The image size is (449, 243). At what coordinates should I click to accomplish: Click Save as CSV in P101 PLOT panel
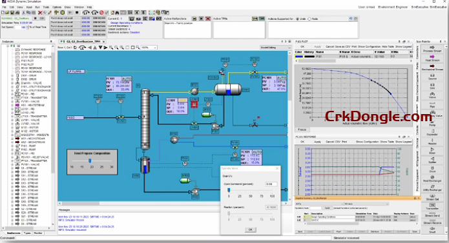(343, 46)
